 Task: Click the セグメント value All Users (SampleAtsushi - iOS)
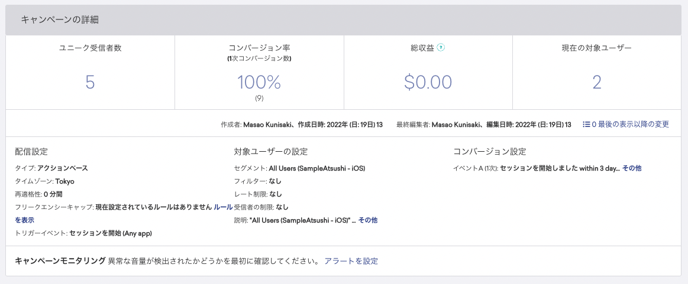pos(316,168)
